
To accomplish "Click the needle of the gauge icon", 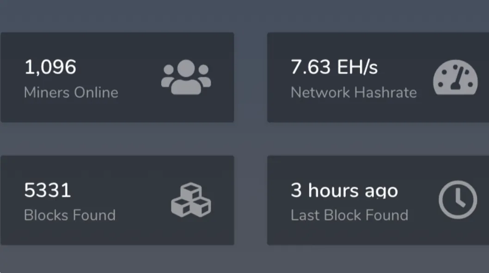I will (457, 78).
